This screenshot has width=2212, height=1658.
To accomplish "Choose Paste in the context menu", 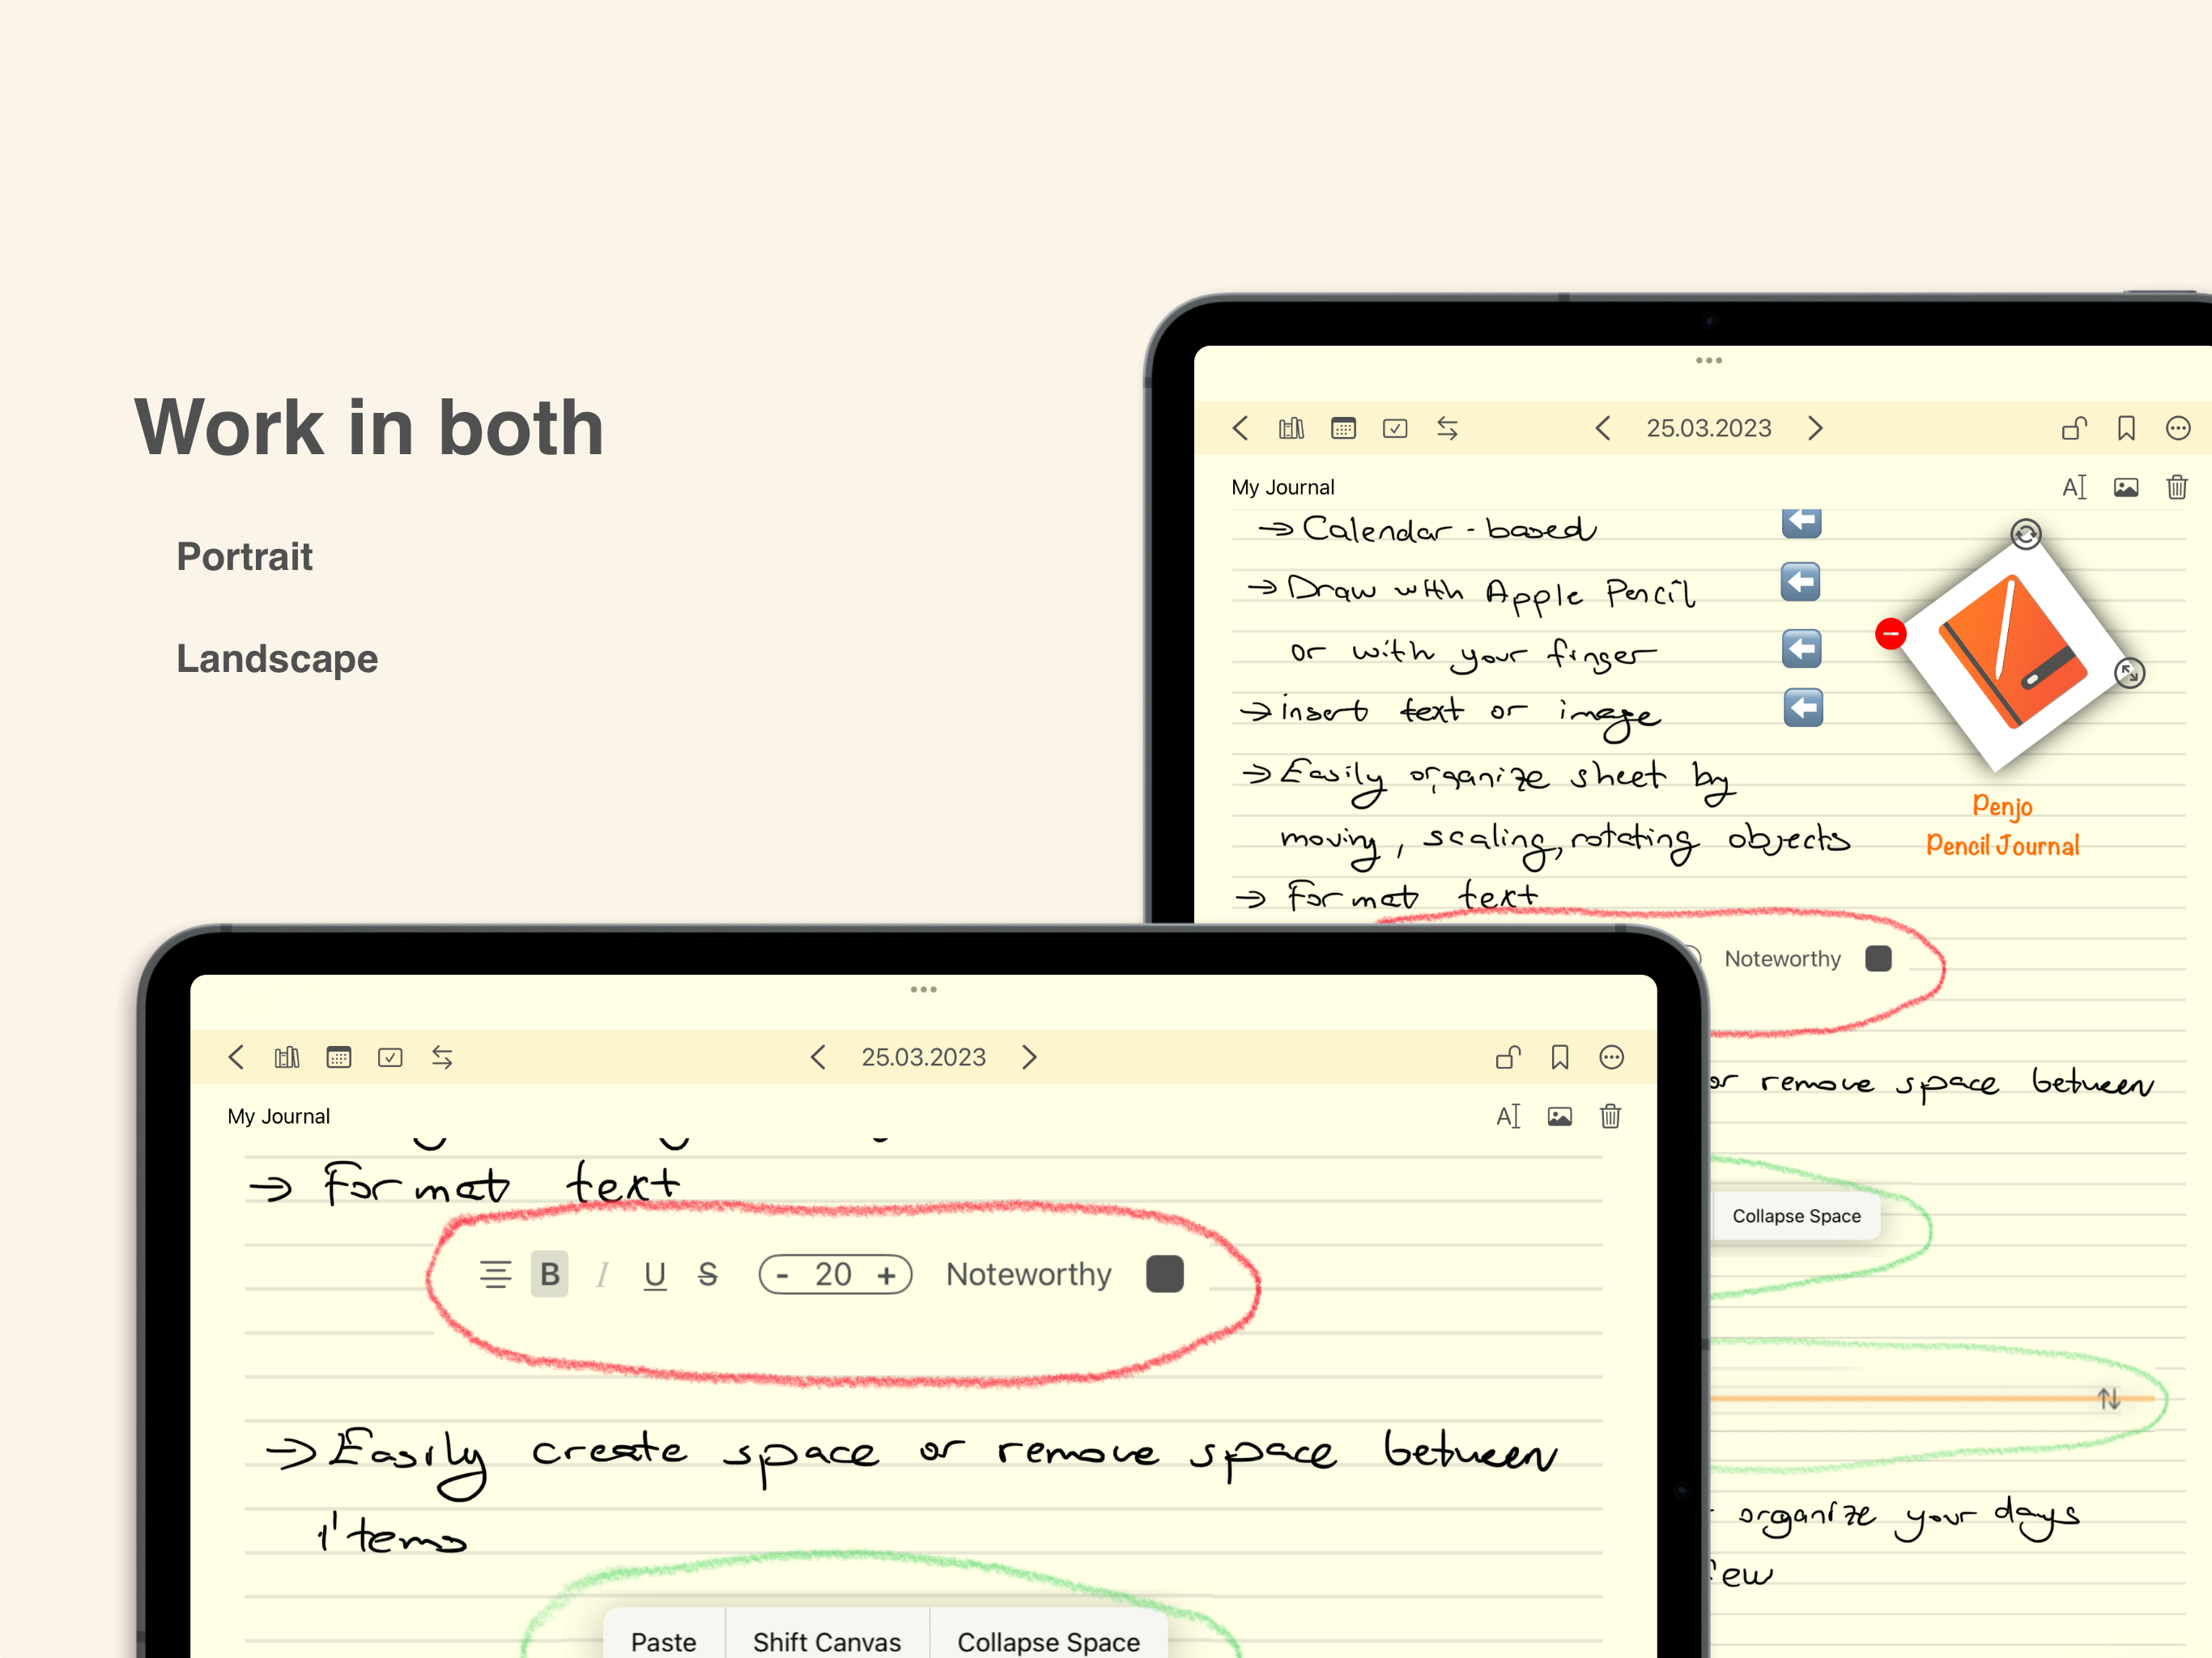I will [664, 1641].
